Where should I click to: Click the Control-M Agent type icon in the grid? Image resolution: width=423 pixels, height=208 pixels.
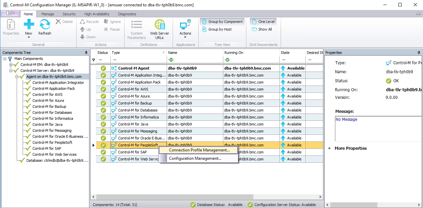pyautogui.click(x=114, y=68)
